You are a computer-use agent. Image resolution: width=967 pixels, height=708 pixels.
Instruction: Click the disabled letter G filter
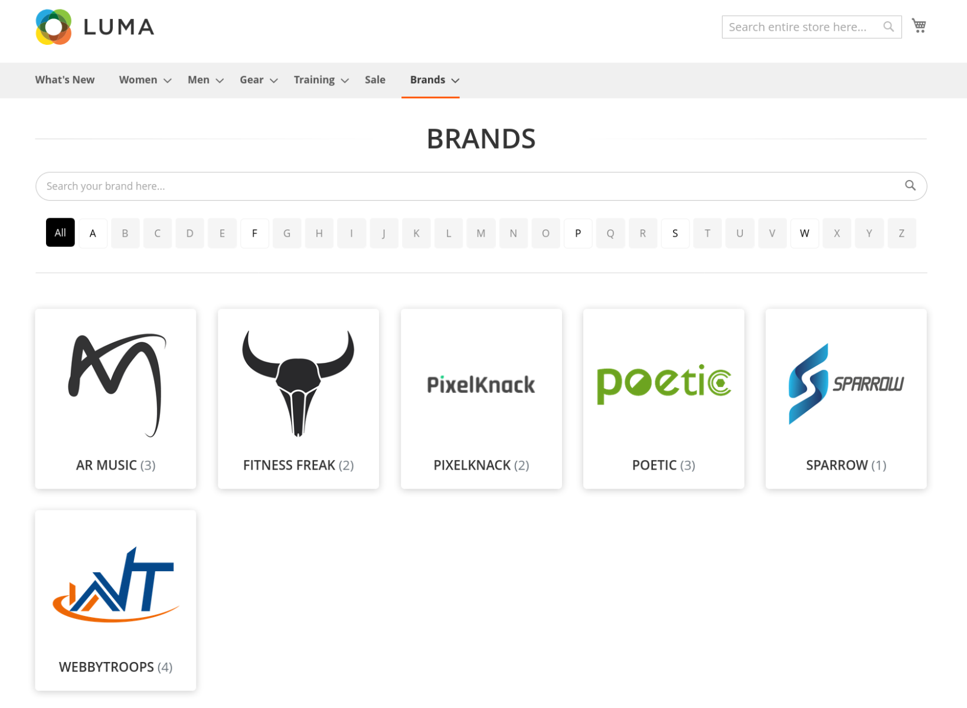(287, 233)
